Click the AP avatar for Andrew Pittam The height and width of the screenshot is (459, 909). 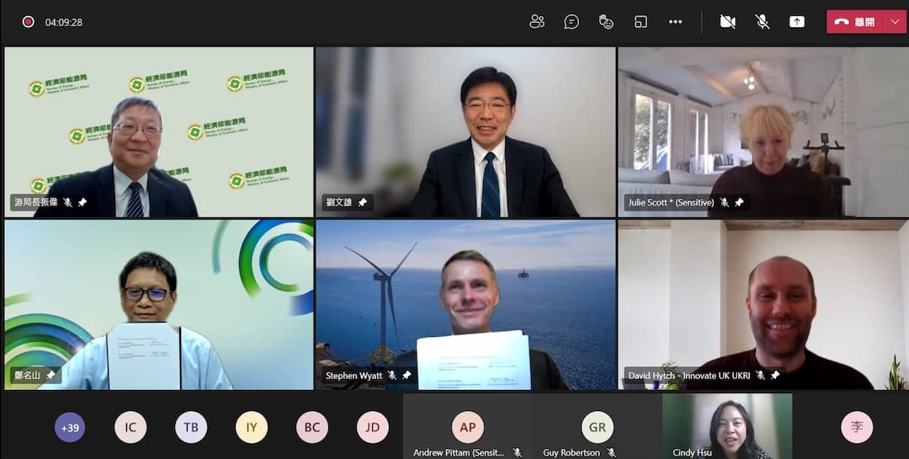(x=467, y=427)
